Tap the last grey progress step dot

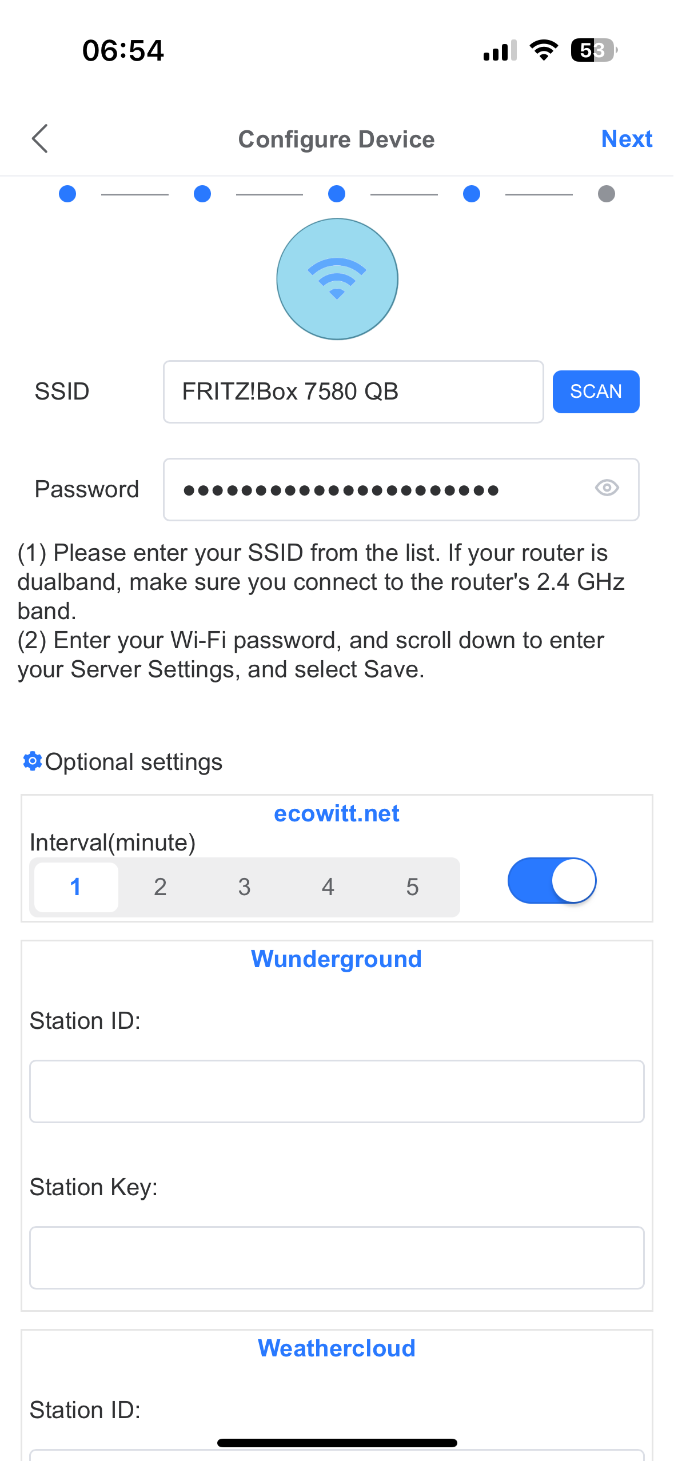[606, 194]
